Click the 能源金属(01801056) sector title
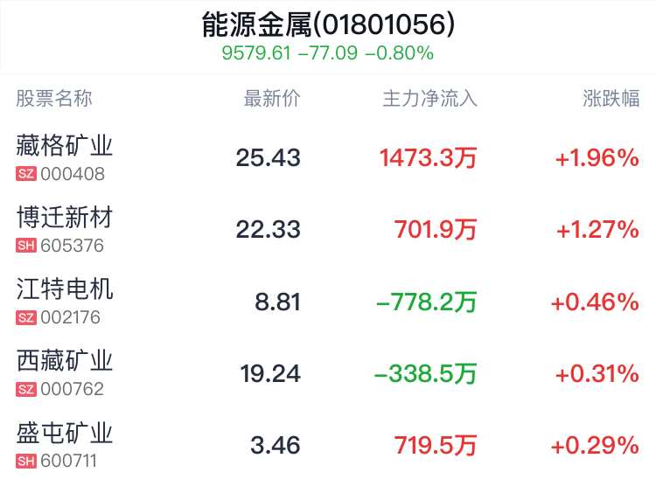This screenshot has width=656, height=493. [x=328, y=24]
